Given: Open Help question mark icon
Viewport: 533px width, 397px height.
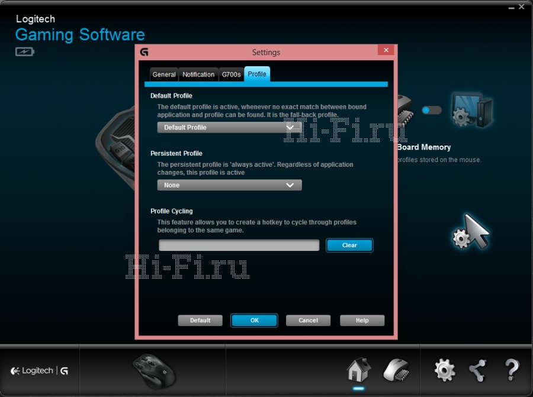Looking at the screenshot, I should click(512, 370).
